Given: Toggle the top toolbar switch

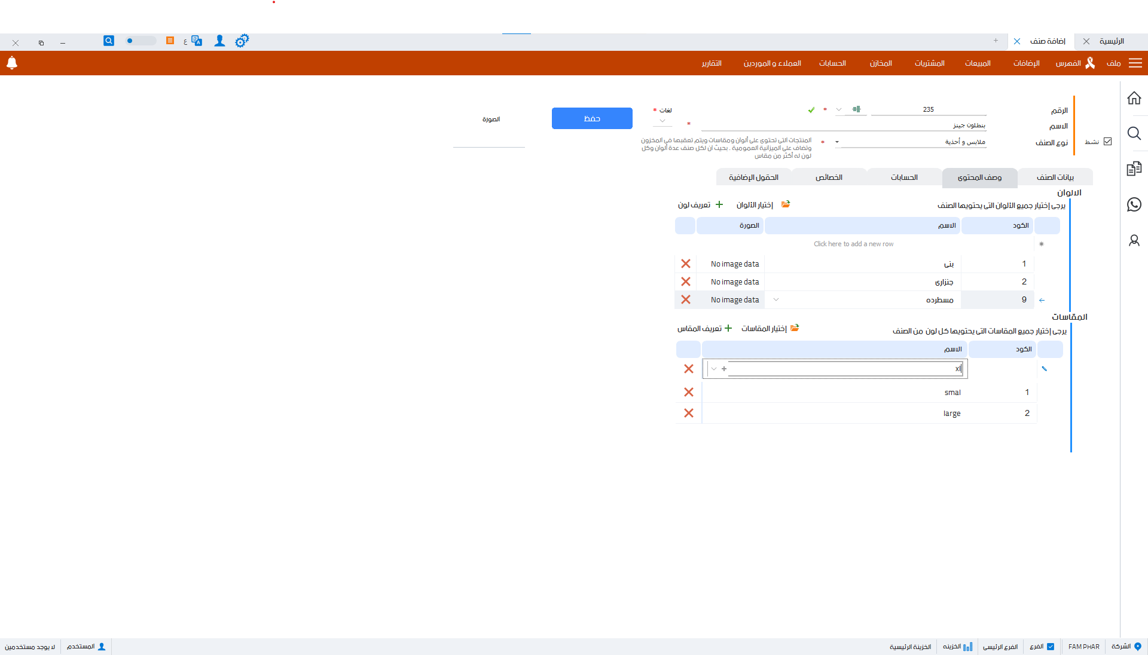Looking at the screenshot, I should pos(139,41).
